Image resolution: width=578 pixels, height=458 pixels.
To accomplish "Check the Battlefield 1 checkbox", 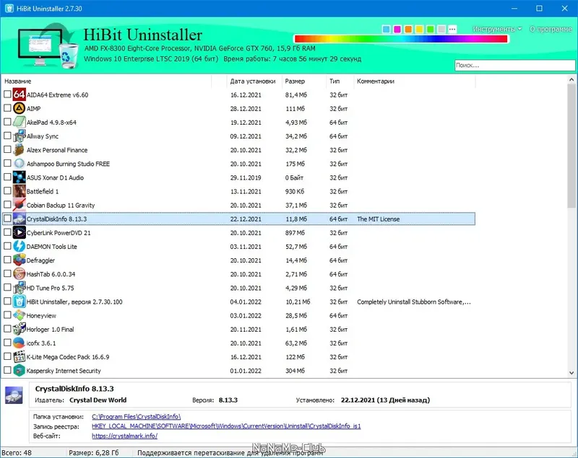I will (x=7, y=191).
